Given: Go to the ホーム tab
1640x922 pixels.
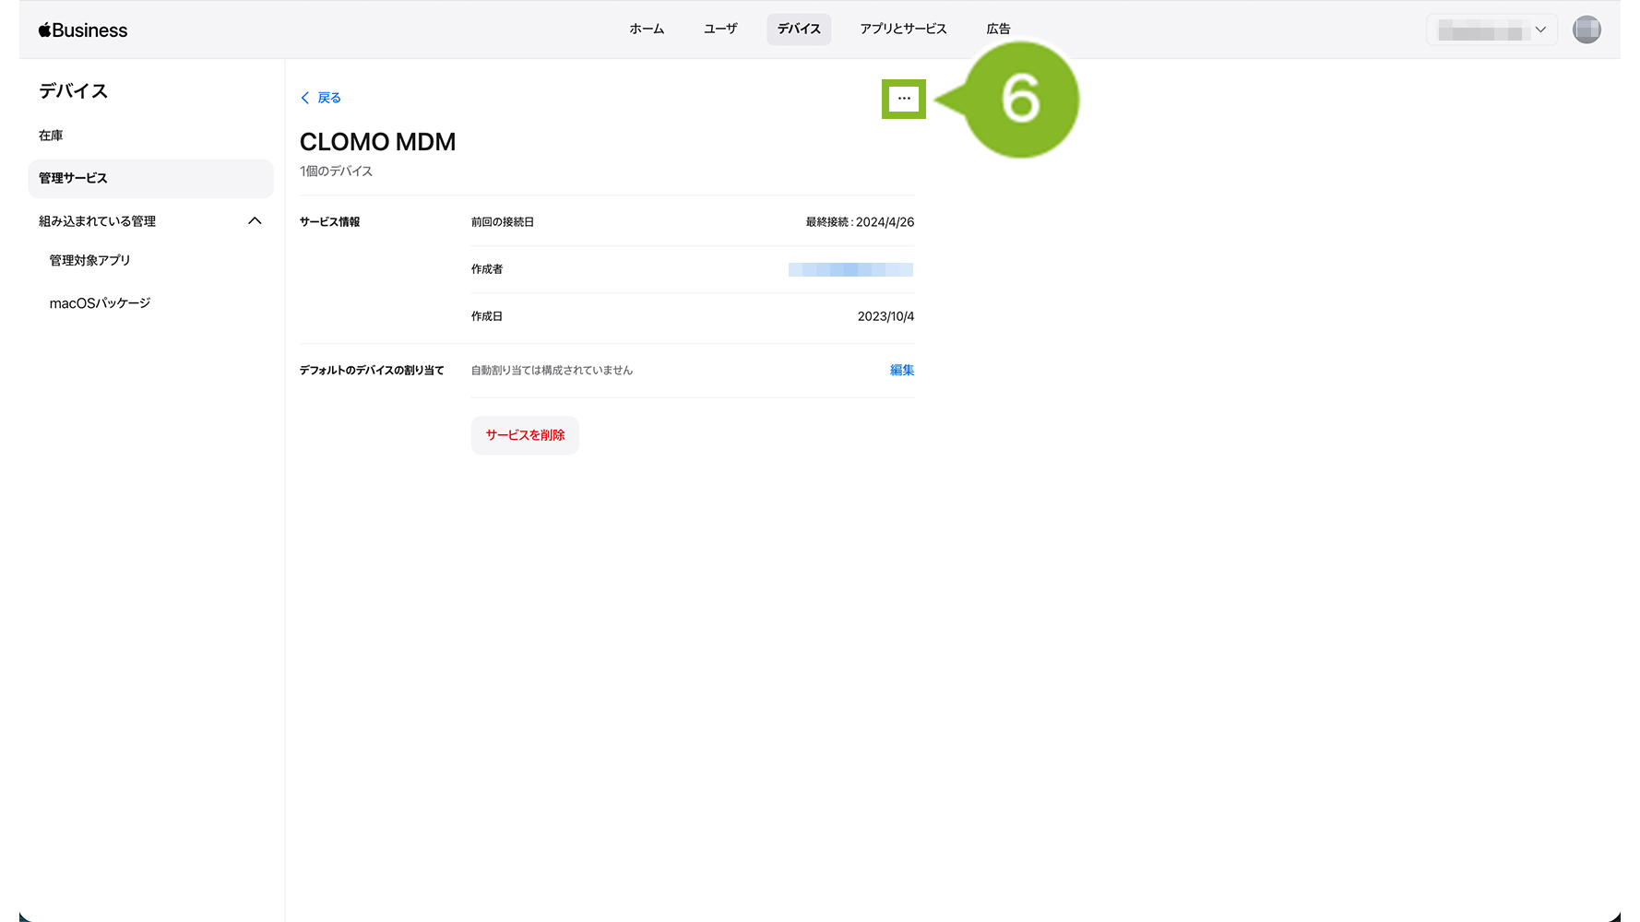Looking at the screenshot, I should tap(647, 30).
